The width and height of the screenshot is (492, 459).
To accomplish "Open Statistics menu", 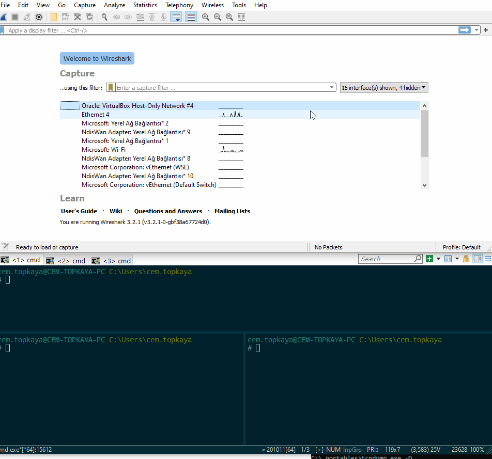I will point(145,5).
